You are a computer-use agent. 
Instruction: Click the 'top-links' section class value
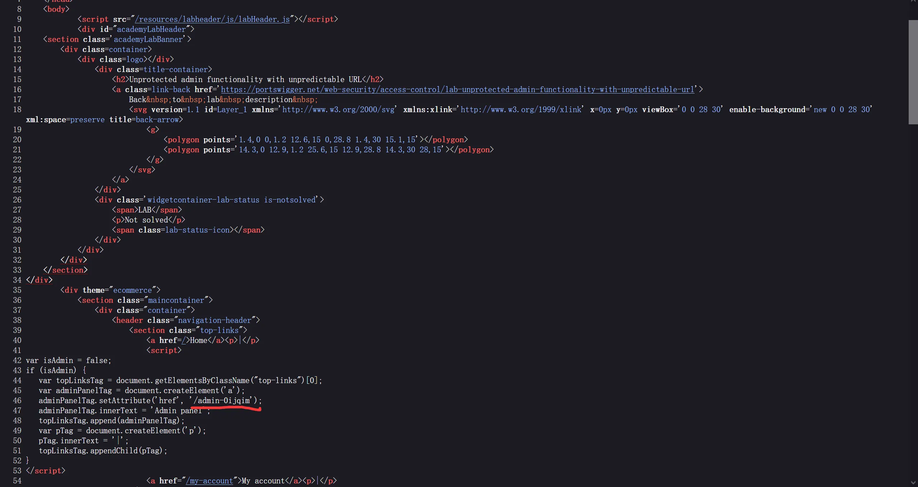click(219, 330)
